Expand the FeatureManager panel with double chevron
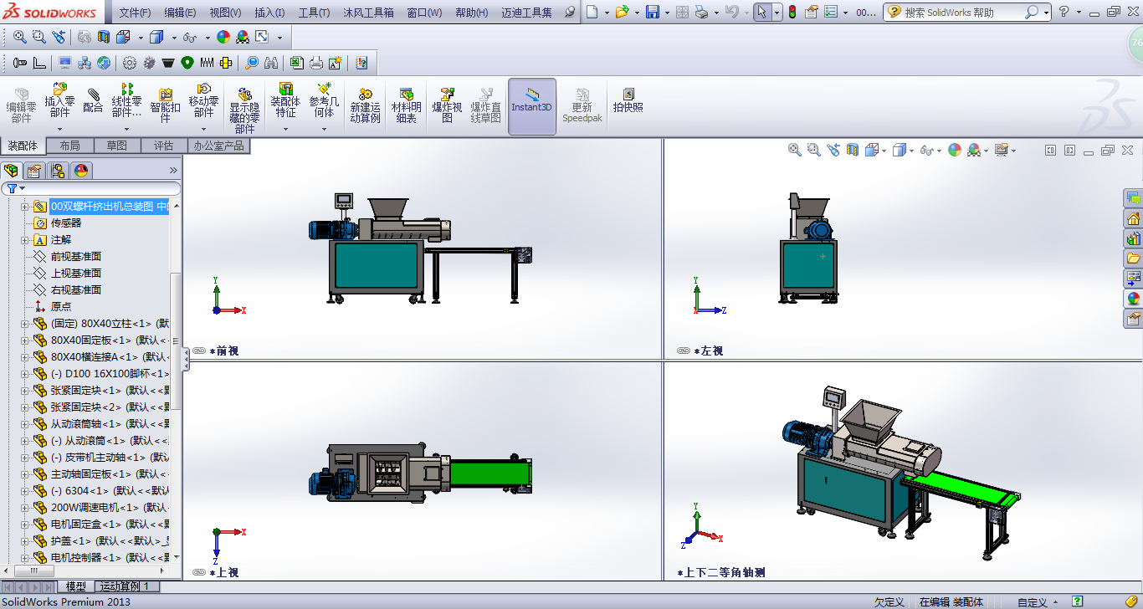 [x=174, y=170]
